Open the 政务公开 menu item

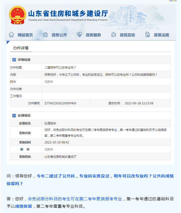pyautogui.click(x=59, y=35)
